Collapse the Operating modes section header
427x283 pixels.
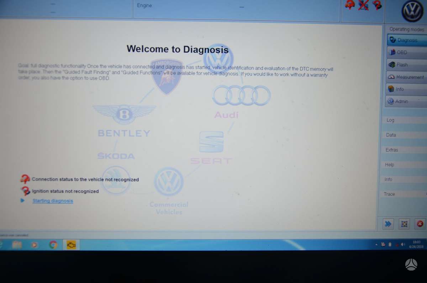(406, 29)
